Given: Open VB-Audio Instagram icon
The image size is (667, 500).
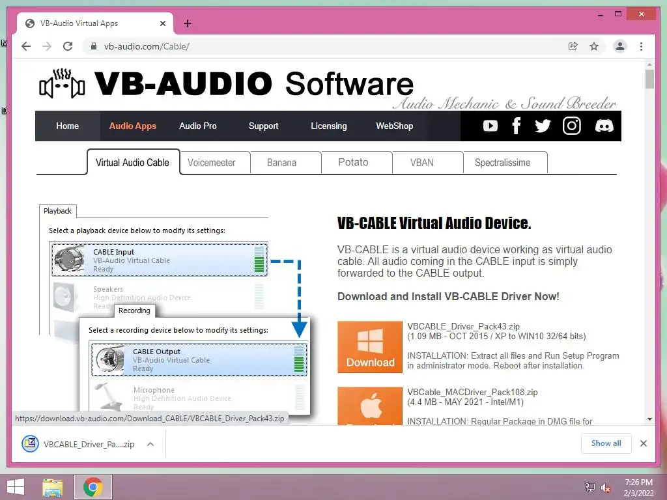Looking at the screenshot, I should [572, 126].
